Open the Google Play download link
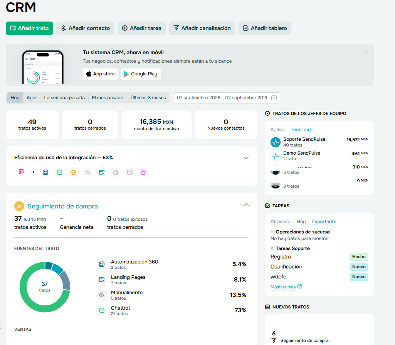 click(141, 74)
